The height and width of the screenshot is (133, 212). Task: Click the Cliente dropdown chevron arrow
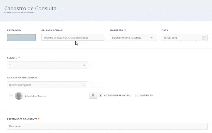click(x=84, y=65)
